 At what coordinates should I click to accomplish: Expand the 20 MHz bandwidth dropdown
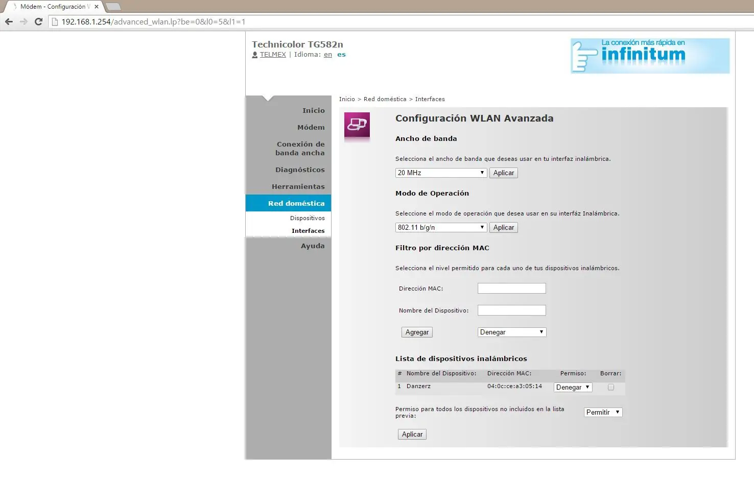[x=441, y=173]
